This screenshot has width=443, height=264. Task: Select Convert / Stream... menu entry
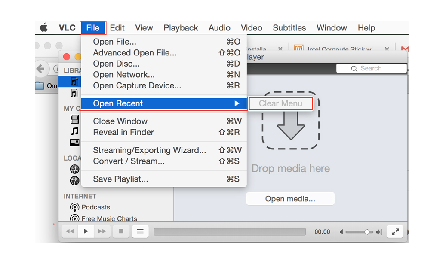tap(129, 161)
